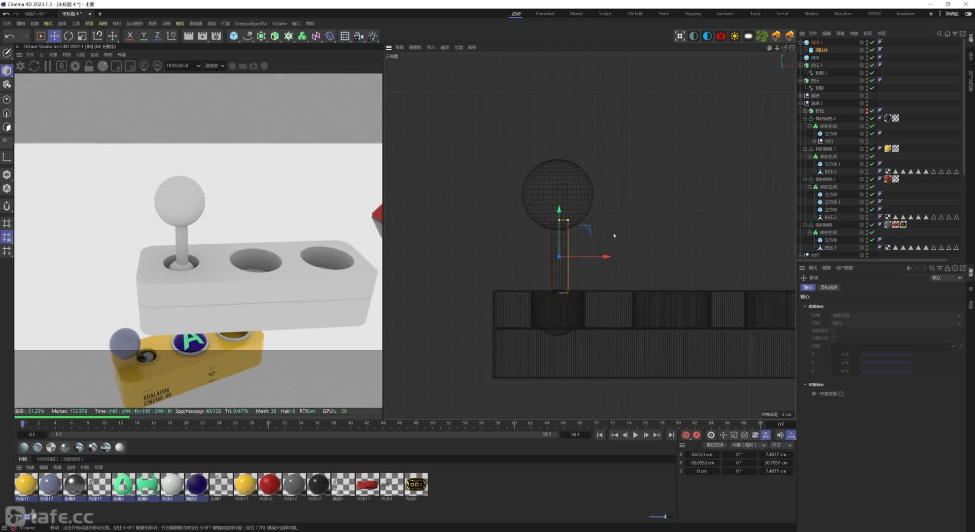Collapse the 体积网格.1 tree node
This screenshot has height=532, width=975.
click(805, 179)
